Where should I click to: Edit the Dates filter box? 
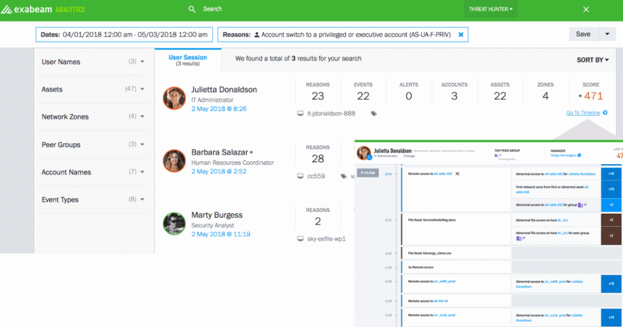[x=124, y=35]
